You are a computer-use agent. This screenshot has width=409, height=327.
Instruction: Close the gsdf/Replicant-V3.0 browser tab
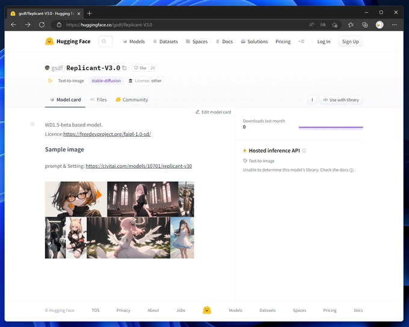coord(79,14)
